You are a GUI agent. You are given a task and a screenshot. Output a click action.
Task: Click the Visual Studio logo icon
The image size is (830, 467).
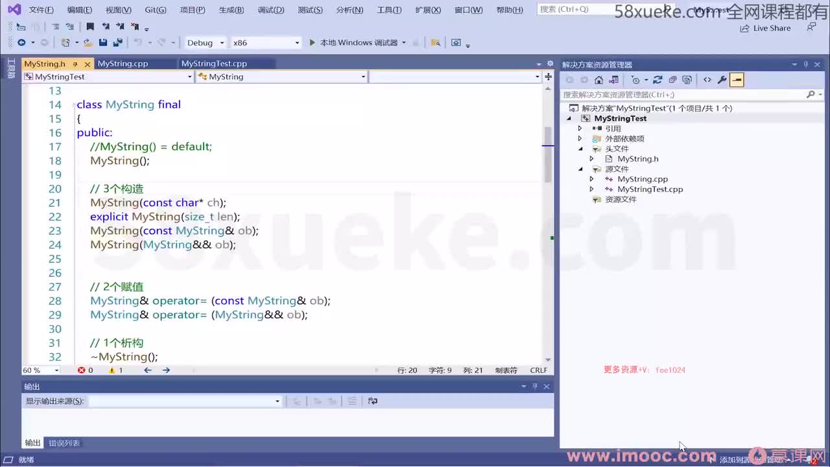[14, 10]
